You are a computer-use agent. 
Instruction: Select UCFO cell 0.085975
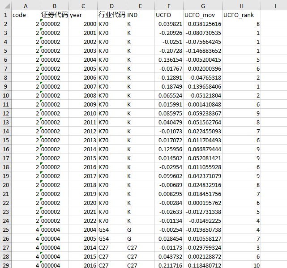point(169,114)
